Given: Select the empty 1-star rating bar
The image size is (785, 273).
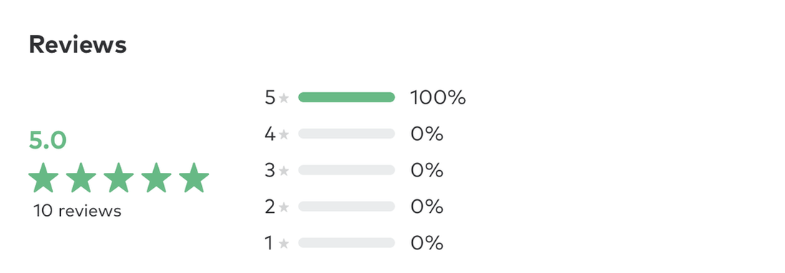Looking at the screenshot, I should tap(346, 243).
